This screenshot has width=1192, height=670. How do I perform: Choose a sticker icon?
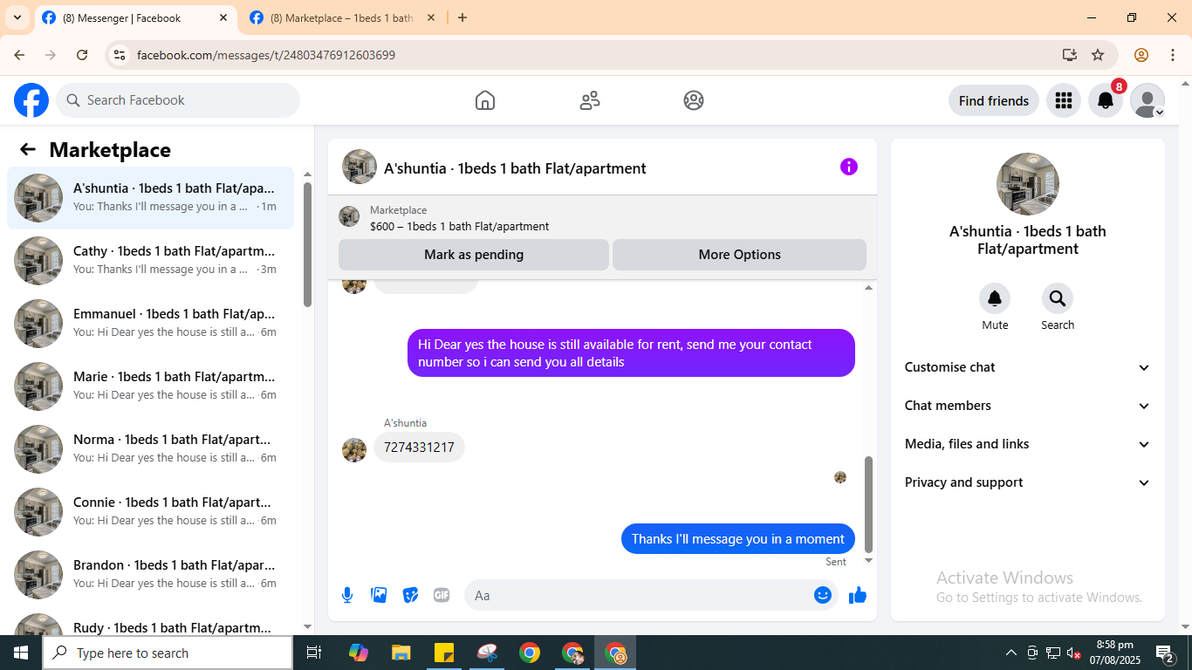click(x=410, y=595)
